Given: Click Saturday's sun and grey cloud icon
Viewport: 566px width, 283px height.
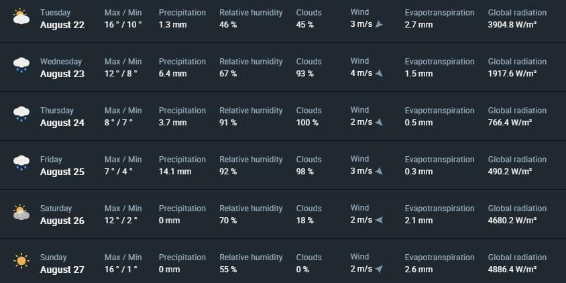Looking at the screenshot, I should [x=21, y=212].
